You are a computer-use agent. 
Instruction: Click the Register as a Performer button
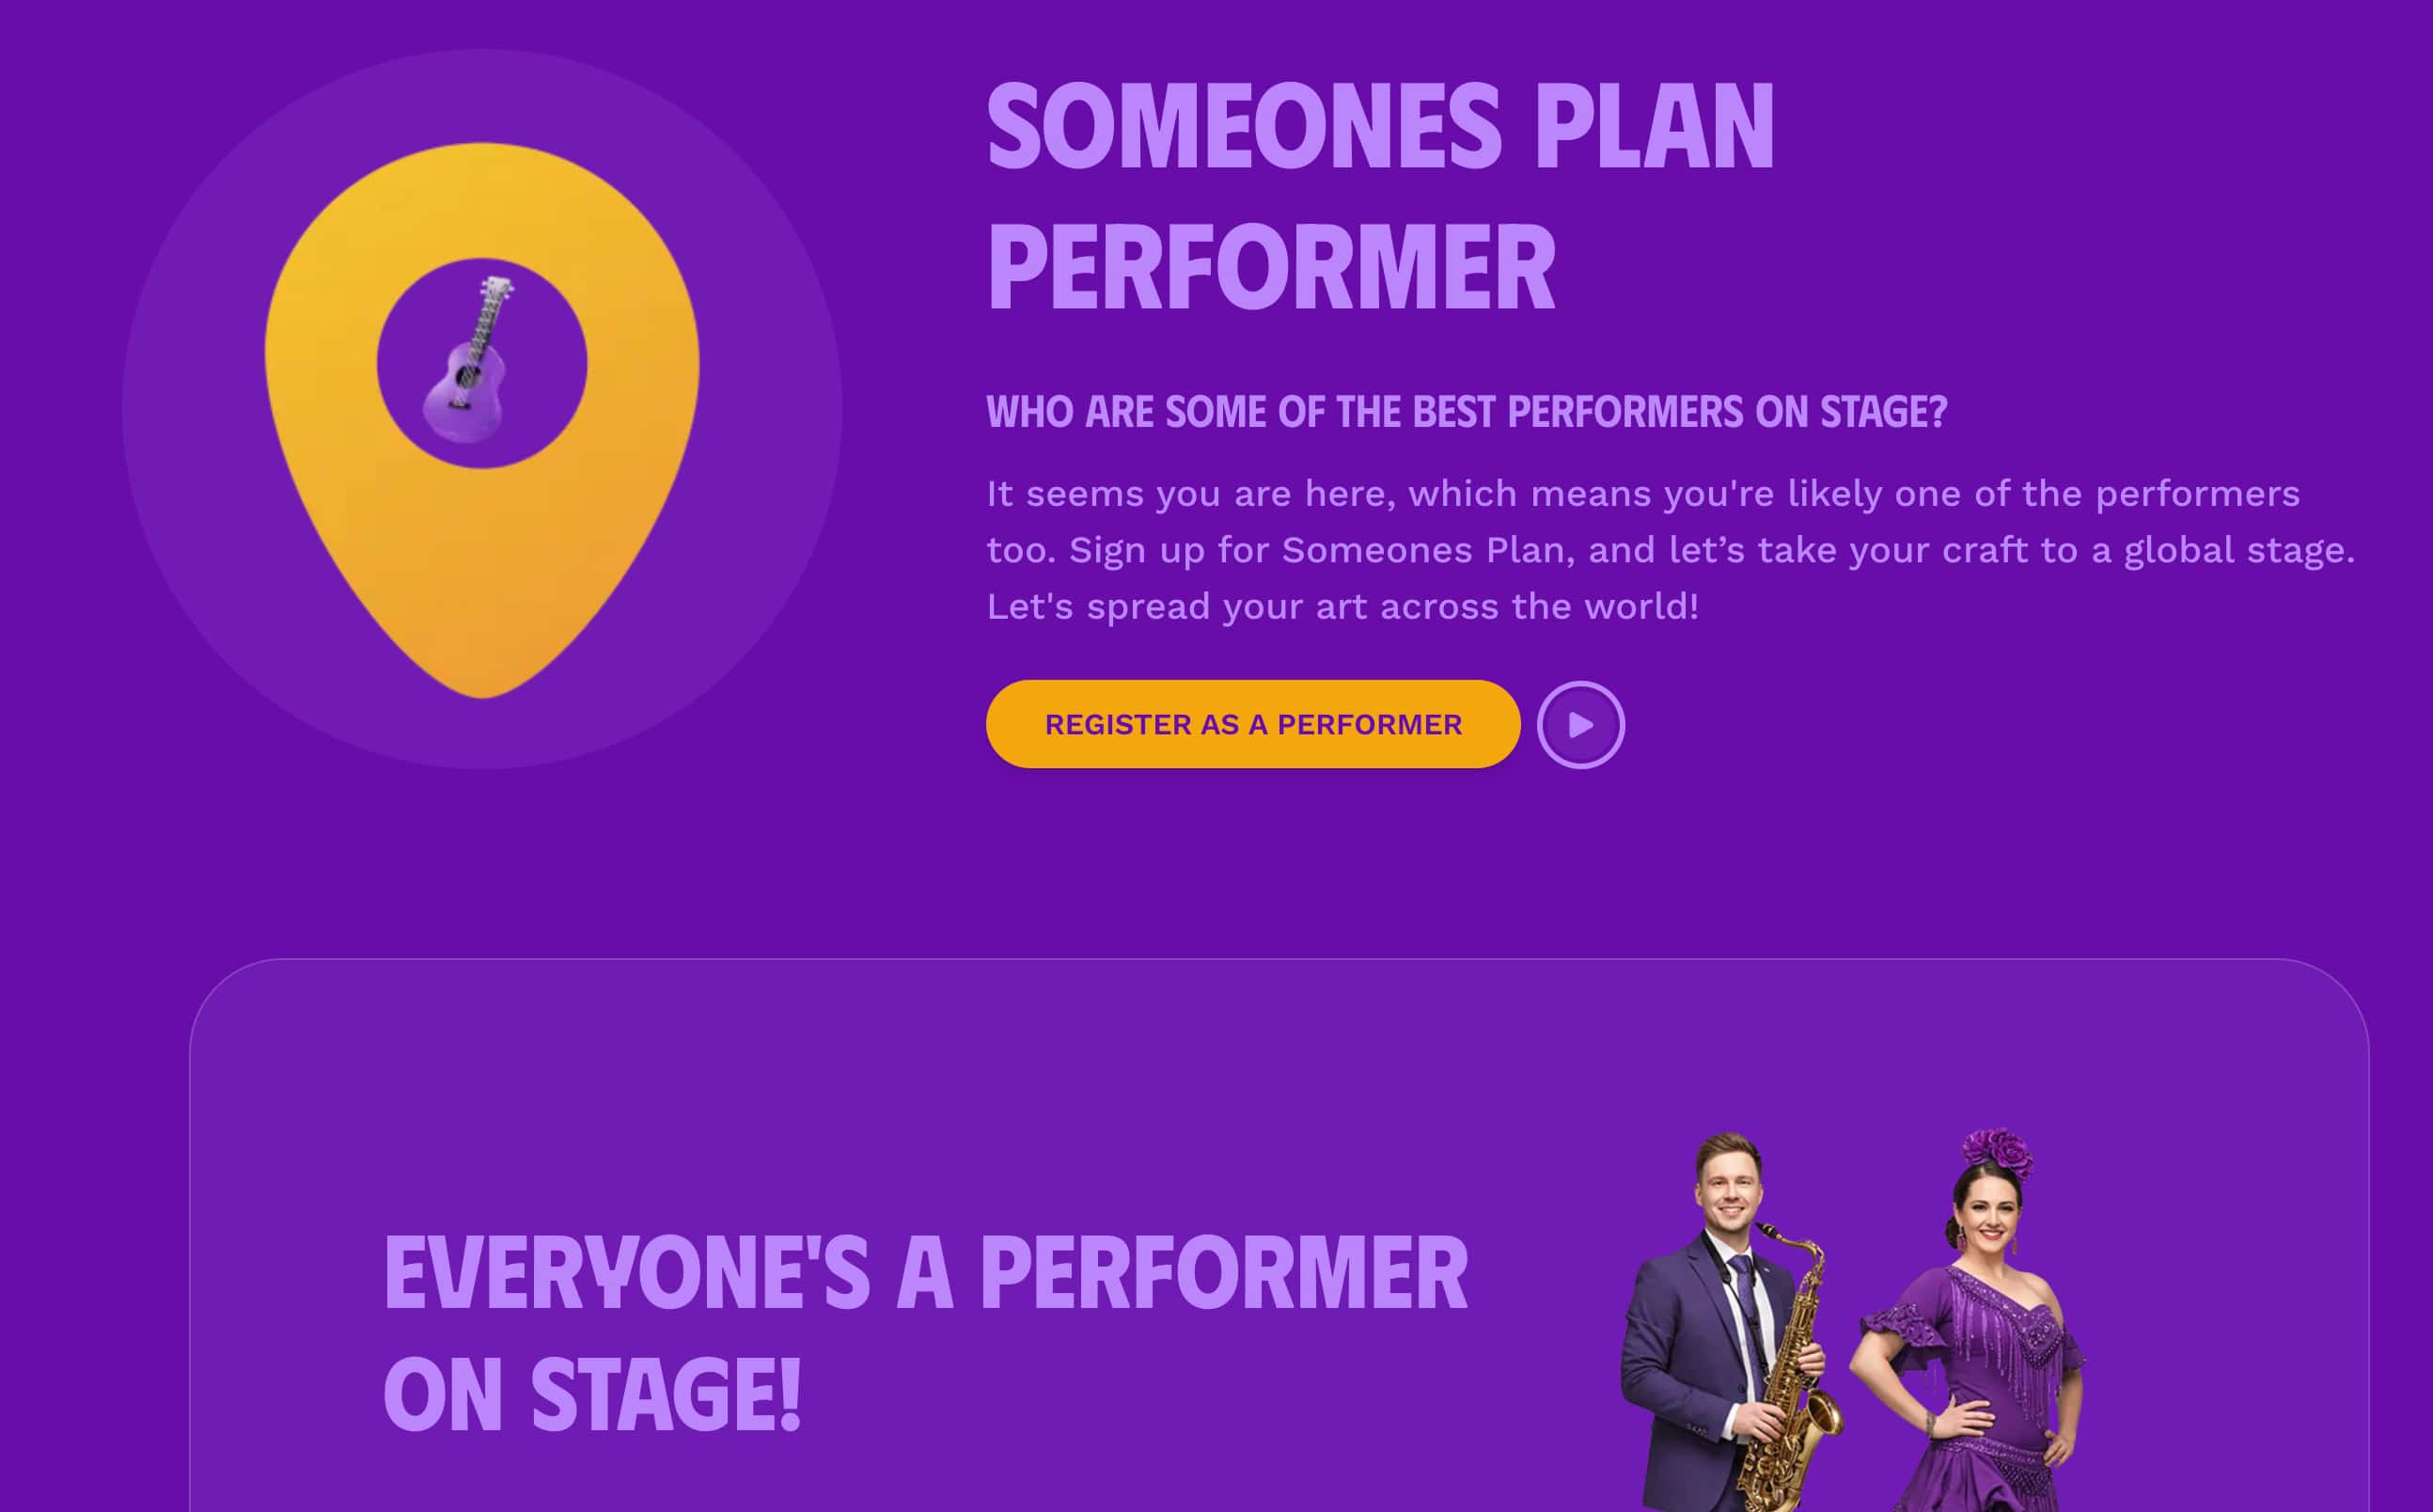coord(1251,724)
